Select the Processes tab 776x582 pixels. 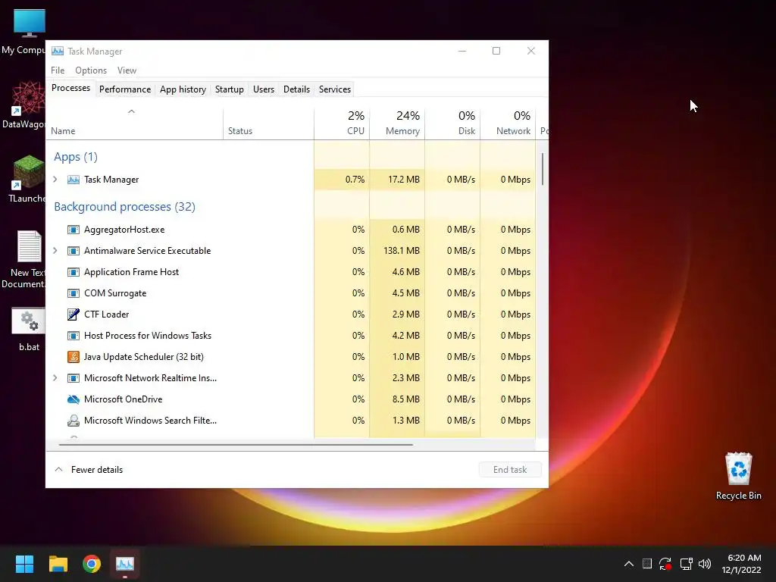[70, 88]
